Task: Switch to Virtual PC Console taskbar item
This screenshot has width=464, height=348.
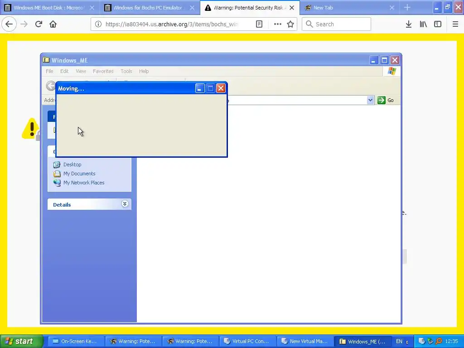Action: coord(248,341)
